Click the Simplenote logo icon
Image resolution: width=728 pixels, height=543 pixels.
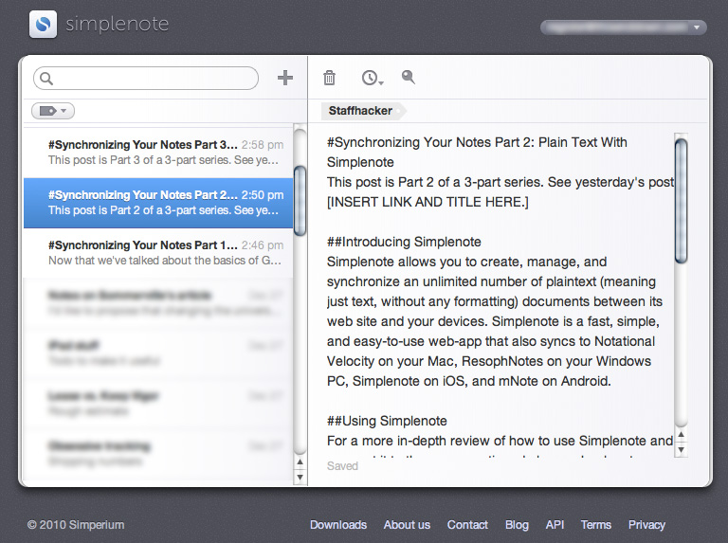[43, 24]
